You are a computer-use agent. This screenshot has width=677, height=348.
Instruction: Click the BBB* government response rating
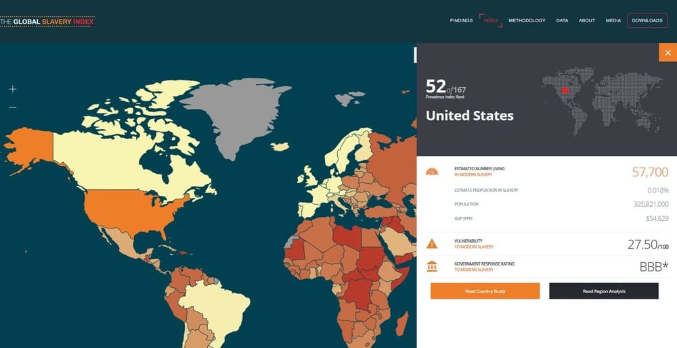click(654, 267)
